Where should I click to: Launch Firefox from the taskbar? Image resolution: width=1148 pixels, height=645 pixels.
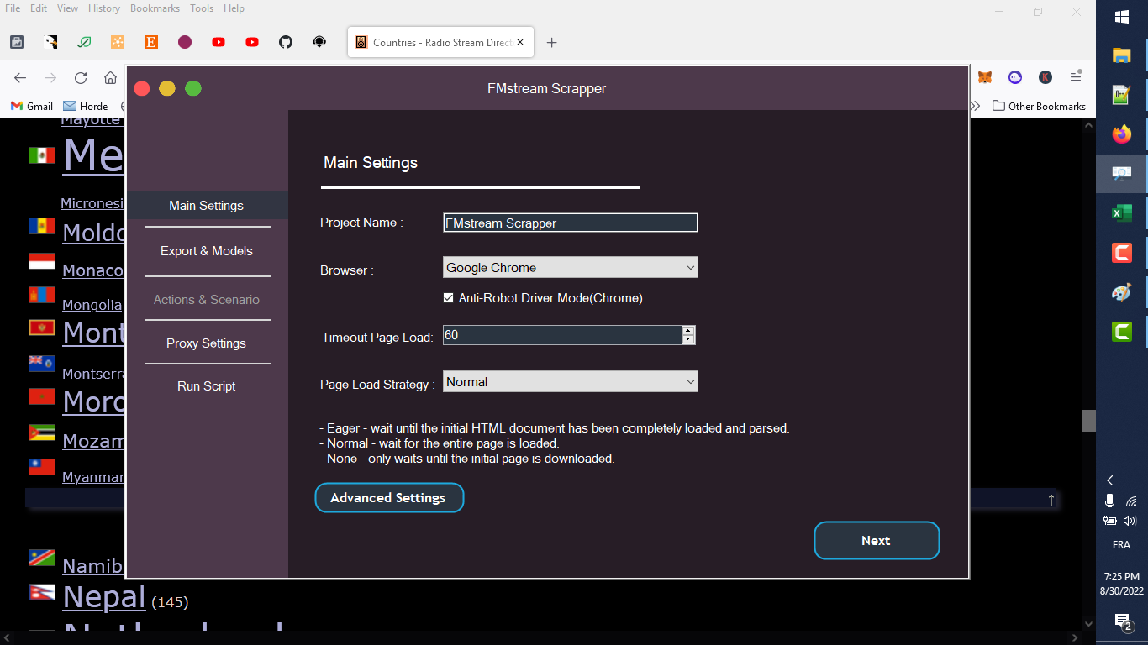coord(1121,134)
